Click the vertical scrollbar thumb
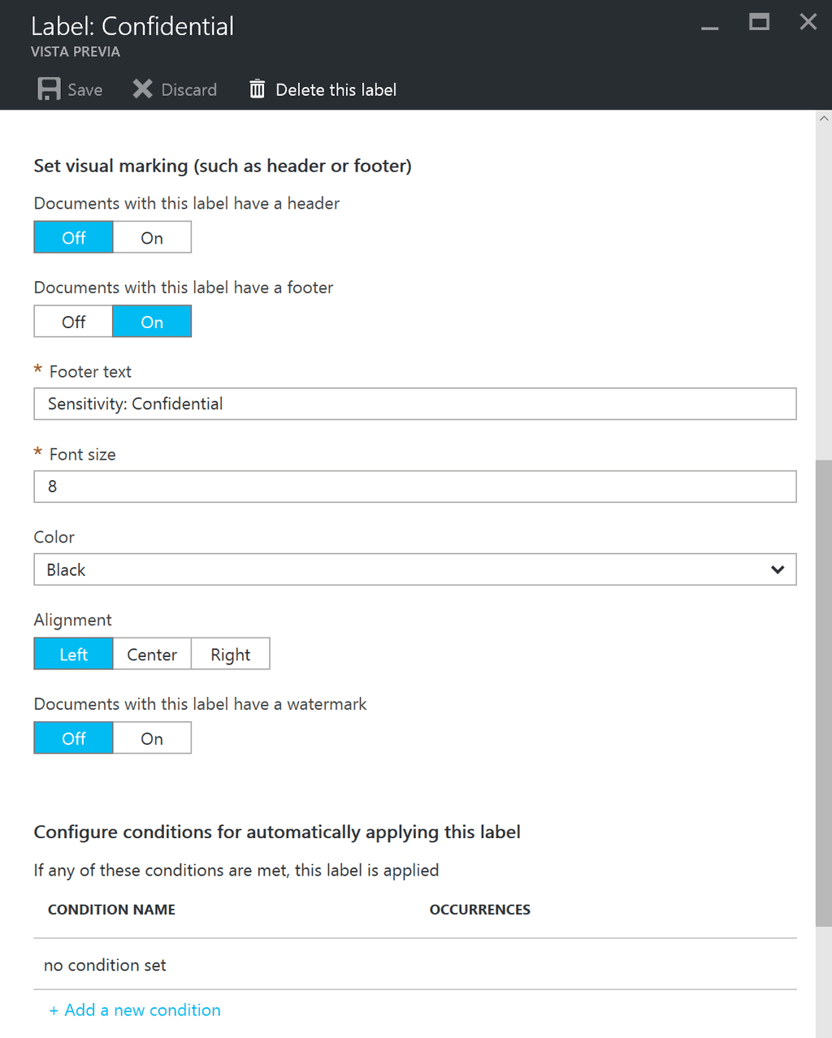The width and height of the screenshot is (832, 1038). click(x=824, y=692)
